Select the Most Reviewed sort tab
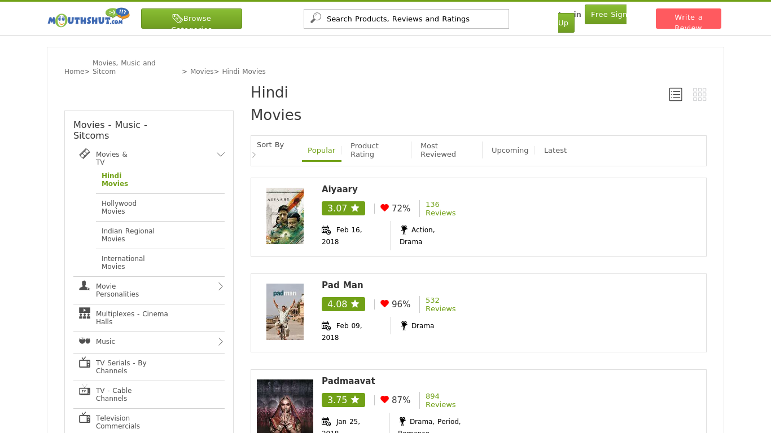The image size is (771, 433). (x=438, y=150)
